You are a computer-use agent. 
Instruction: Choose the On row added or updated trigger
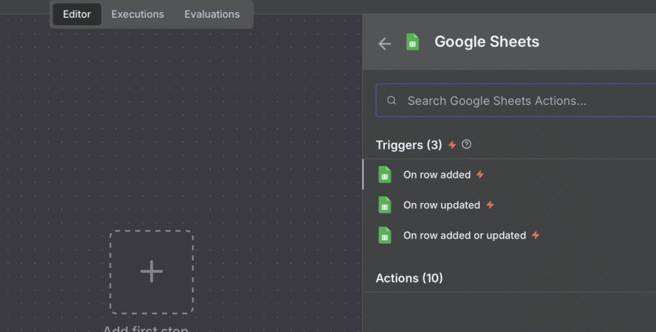point(464,236)
